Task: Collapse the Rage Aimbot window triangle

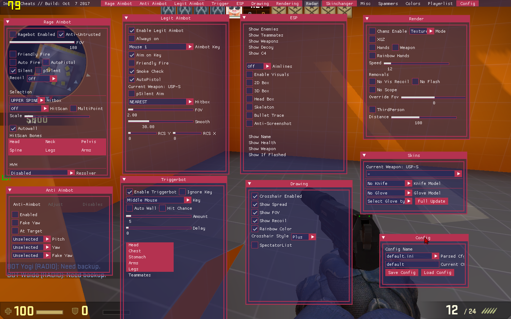Action: (x=7, y=22)
